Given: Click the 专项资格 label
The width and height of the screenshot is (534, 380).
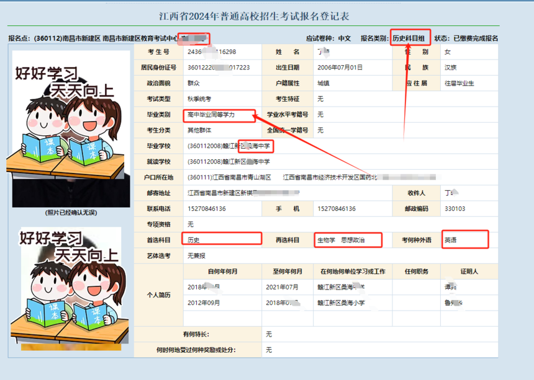Looking at the screenshot, I should [x=159, y=224].
